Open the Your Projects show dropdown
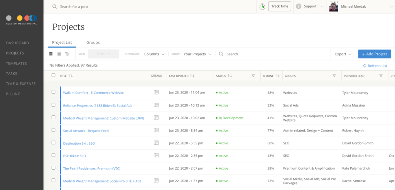The image size is (395, 190). 197,54
